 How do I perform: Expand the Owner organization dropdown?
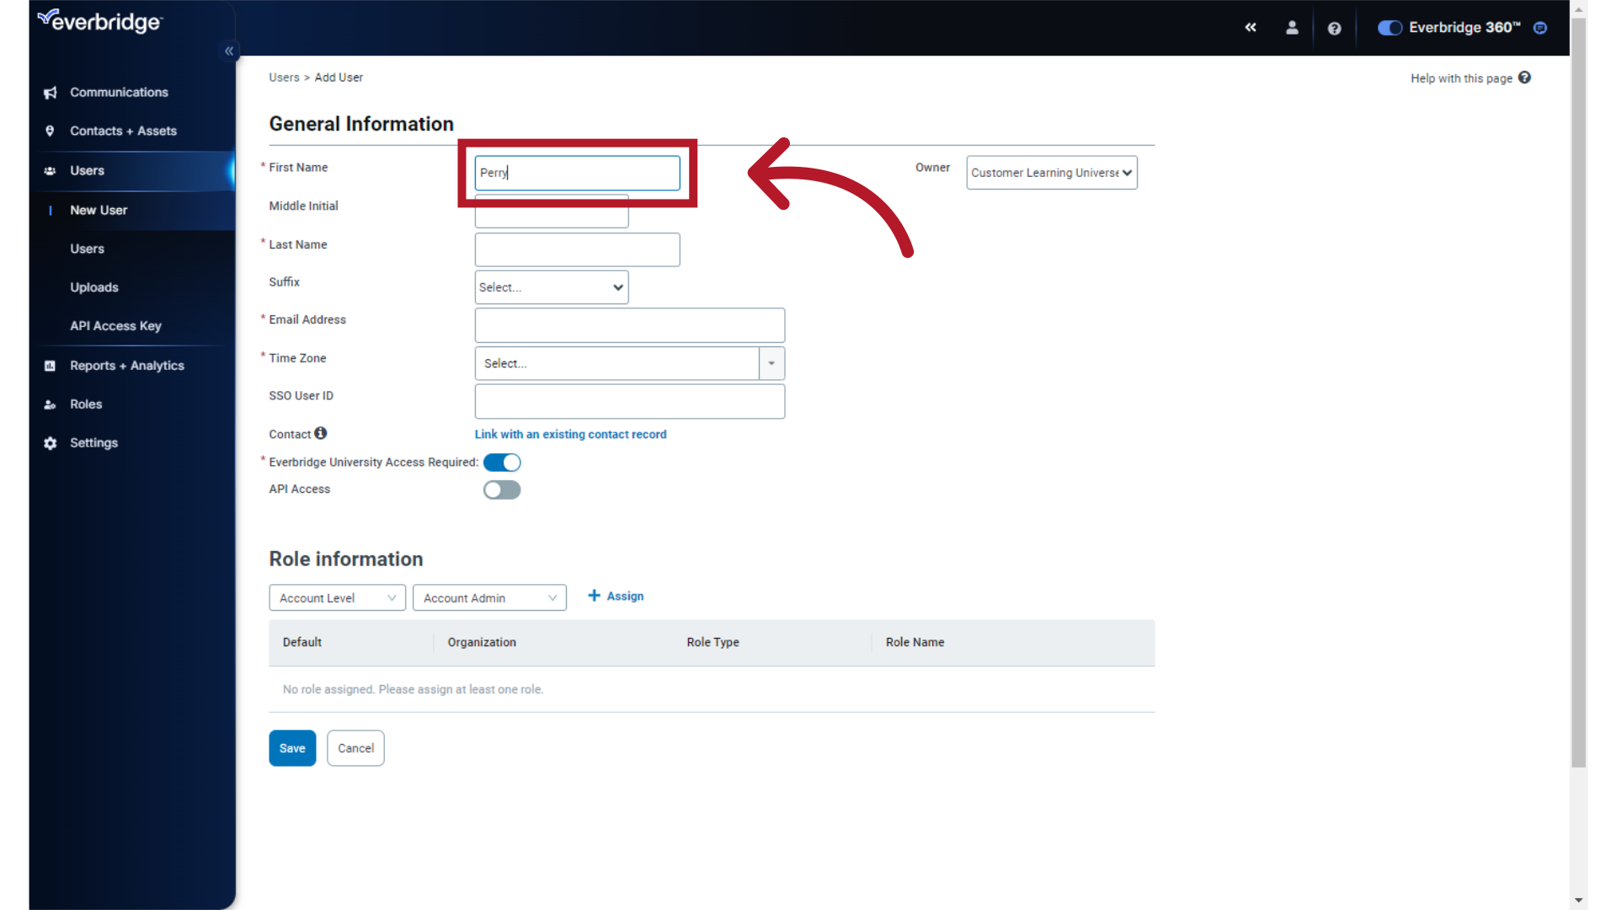tap(1050, 172)
